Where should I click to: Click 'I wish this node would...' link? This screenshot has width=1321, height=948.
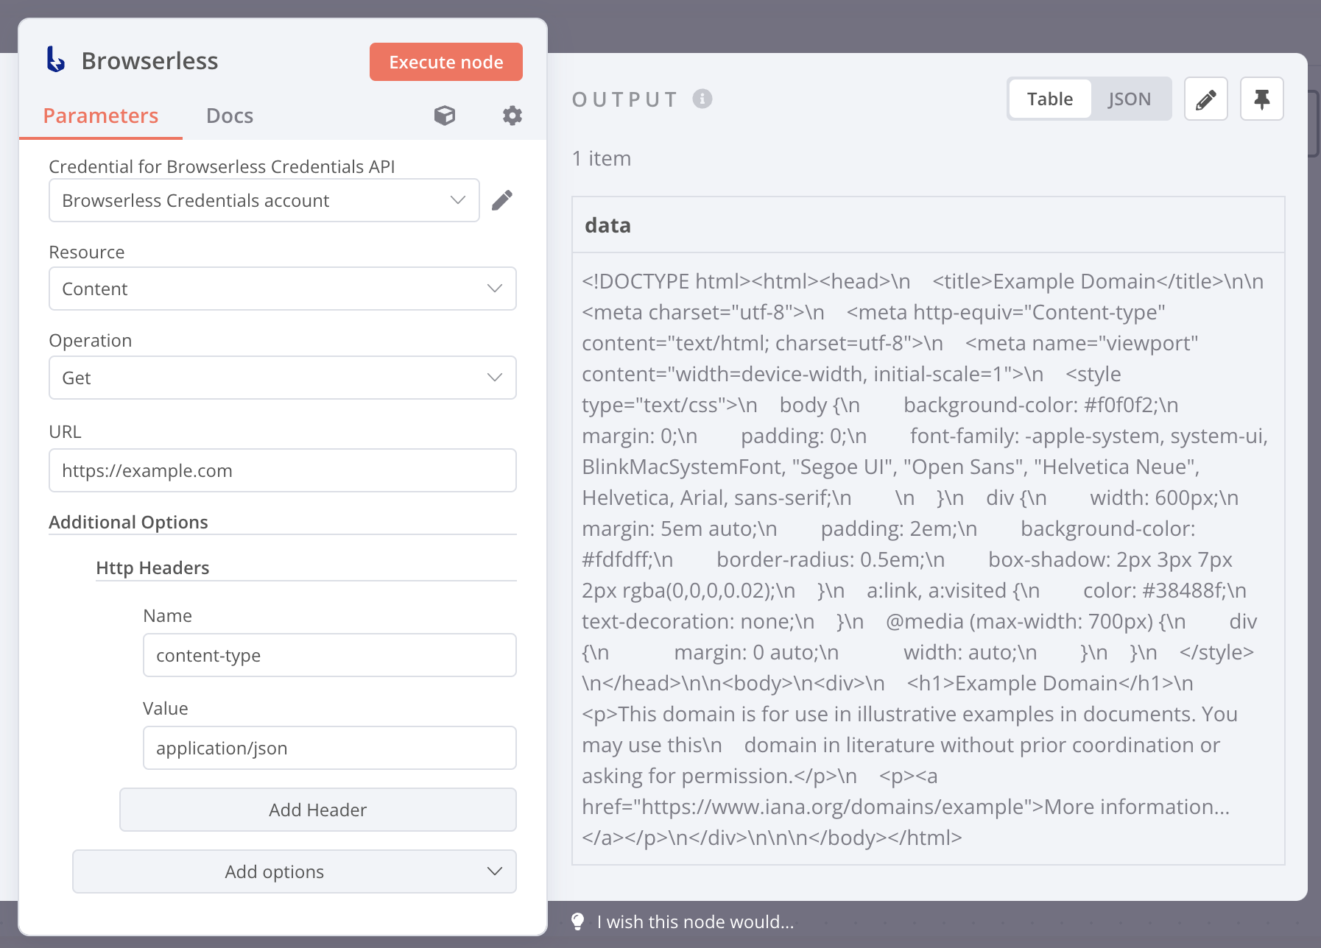696,922
